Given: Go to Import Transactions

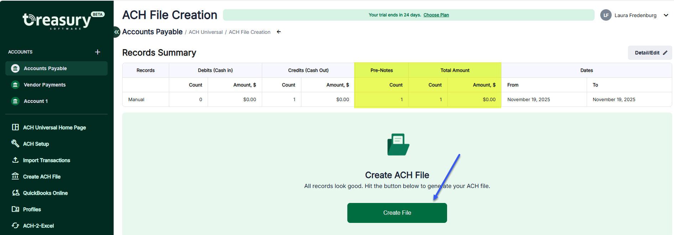Looking at the screenshot, I should coord(46,160).
